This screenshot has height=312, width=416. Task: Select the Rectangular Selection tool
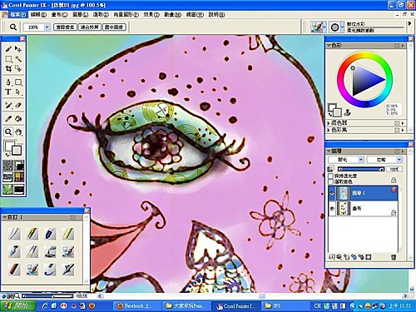tap(8, 59)
